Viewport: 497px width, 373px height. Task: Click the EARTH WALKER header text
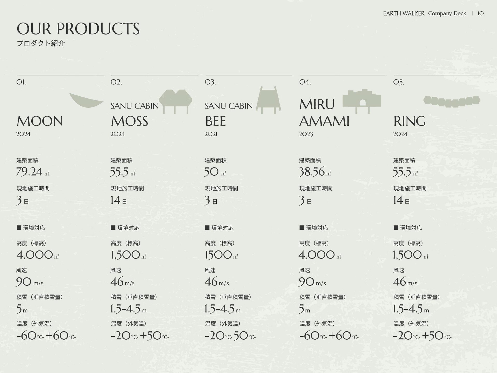click(x=404, y=13)
